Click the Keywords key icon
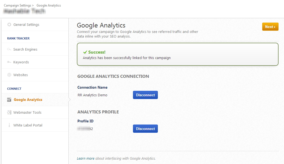 pos(9,62)
